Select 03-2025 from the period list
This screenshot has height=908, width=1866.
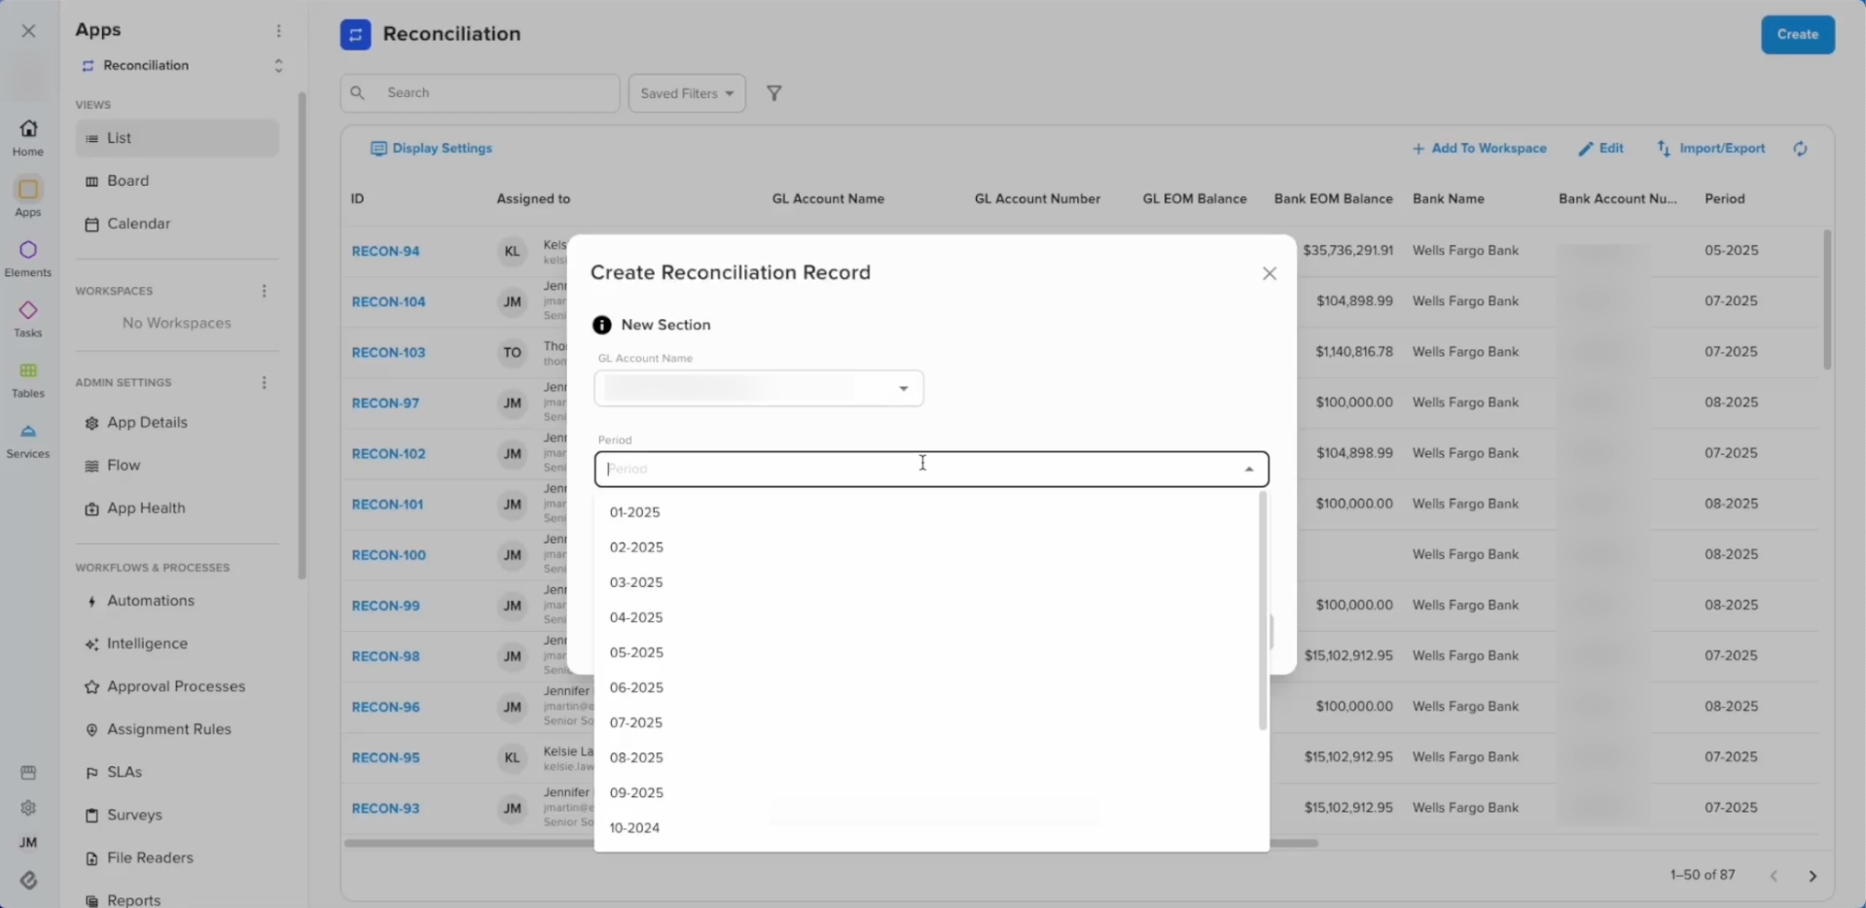[636, 582]
